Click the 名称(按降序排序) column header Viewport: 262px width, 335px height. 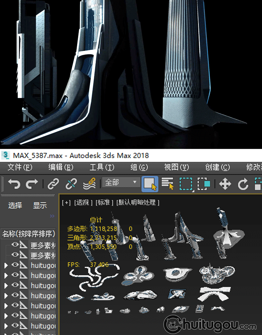pos(29,233)
